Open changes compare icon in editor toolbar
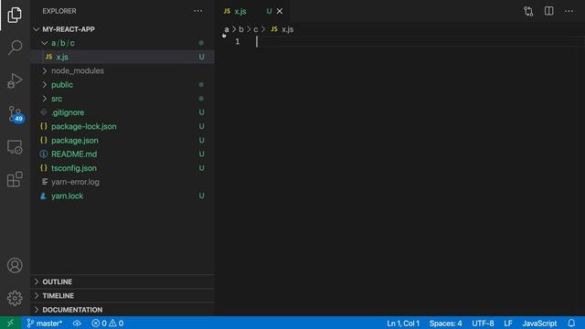Screen dimensions: 585x329 coord(528,11)
